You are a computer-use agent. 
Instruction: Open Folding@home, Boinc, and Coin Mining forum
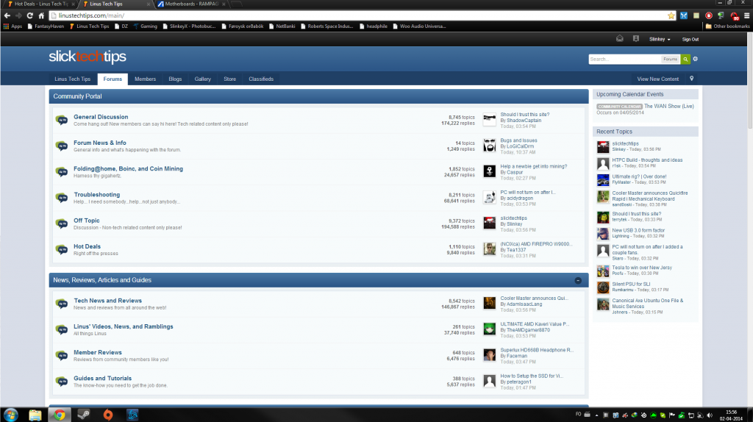[128, 169]
